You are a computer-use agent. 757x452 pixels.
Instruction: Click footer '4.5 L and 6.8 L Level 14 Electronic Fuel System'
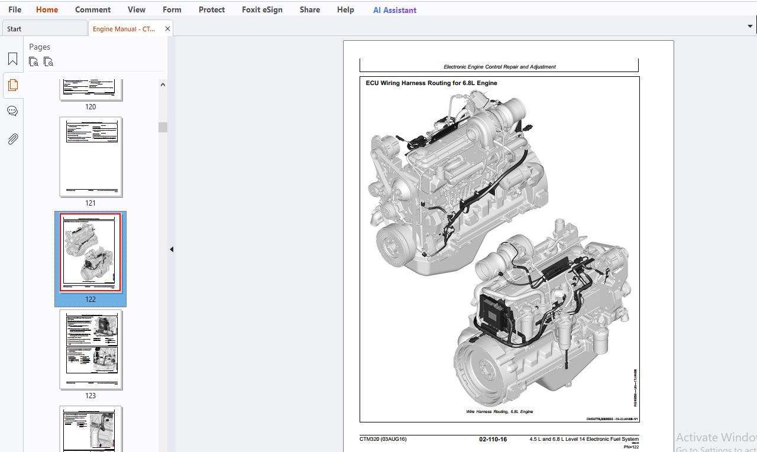coord(584,439)
